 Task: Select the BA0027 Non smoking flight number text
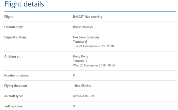tap(88, 17)
